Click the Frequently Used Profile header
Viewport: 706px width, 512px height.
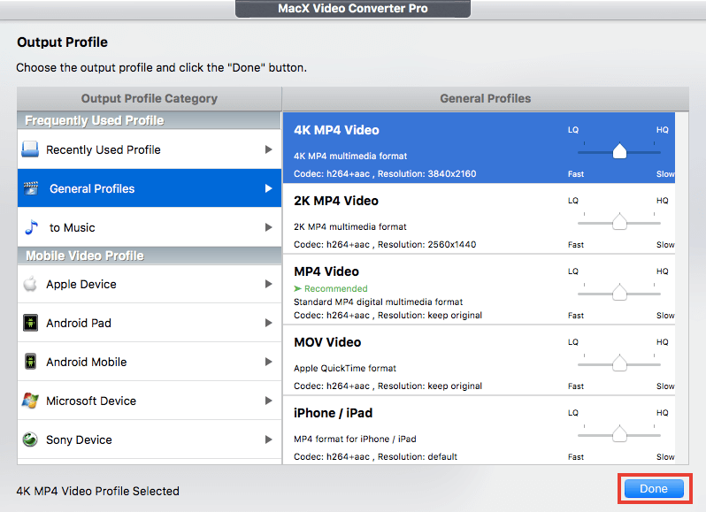149,120
